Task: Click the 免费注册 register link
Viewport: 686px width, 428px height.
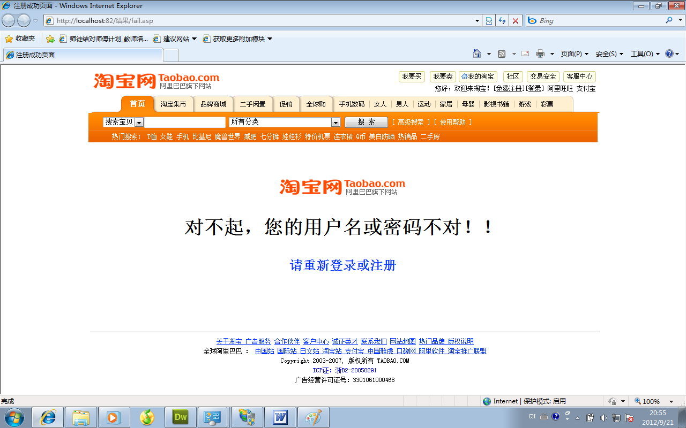Action: click(508, 89)
